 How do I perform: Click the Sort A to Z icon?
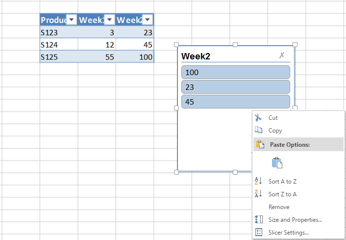point(258,181)
